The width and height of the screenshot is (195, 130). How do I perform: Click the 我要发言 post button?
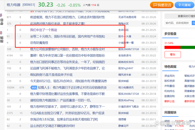[x=161, y=5]
